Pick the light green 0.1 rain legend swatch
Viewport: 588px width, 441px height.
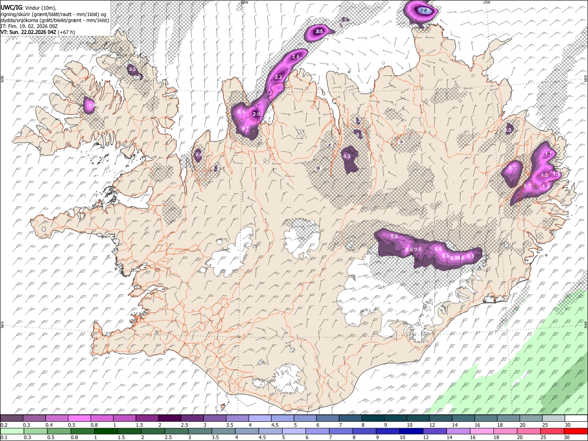12,431
